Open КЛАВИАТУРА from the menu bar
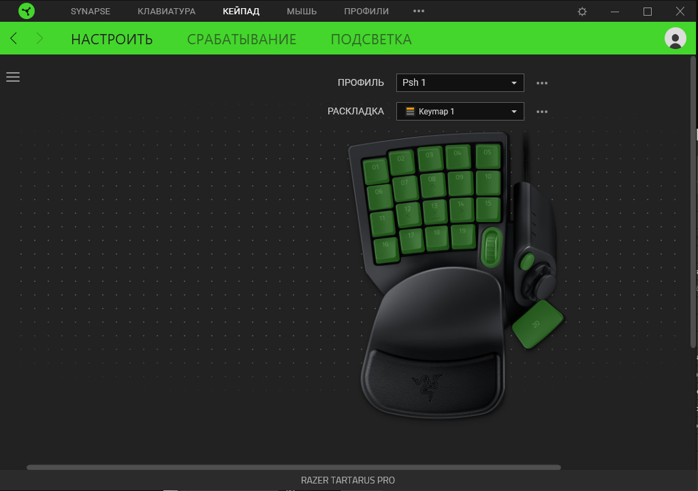 pyautogui.click(x=166, y=11)
